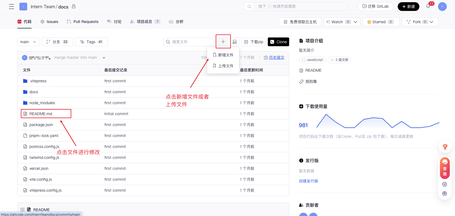Switch to the Issues tab
This screenshot has width=455, height=216.
[x=49, y=22]
